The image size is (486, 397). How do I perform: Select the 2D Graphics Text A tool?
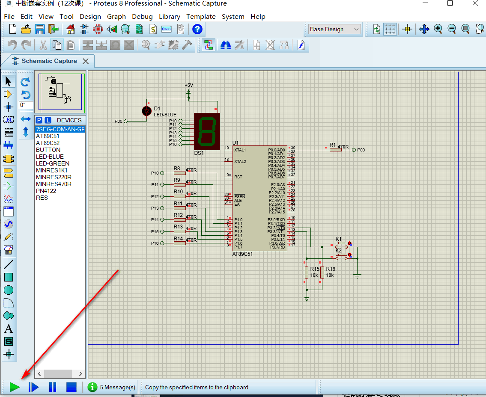click(x=9, y=329)
